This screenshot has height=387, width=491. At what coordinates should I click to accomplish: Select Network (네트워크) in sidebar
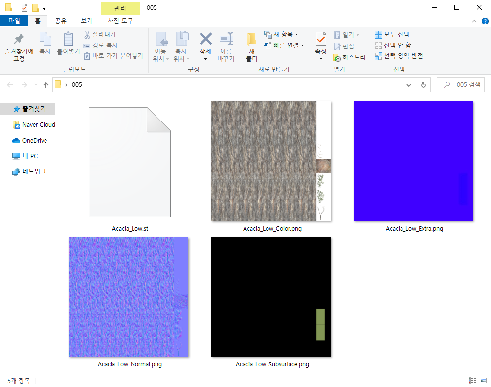(29, 171)
